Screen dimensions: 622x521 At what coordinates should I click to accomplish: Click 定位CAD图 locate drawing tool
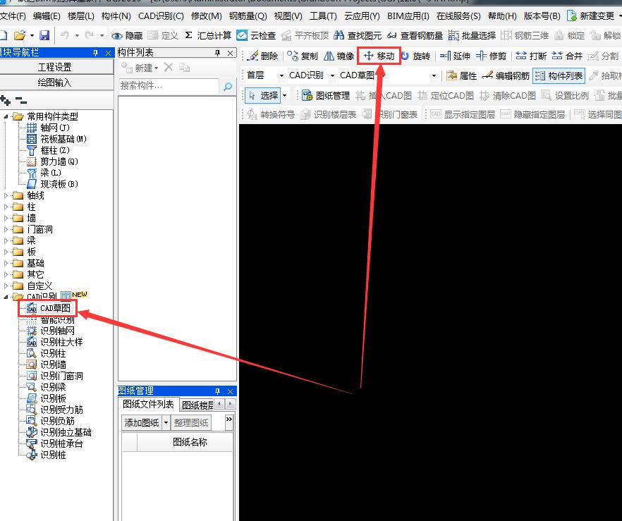pos(446,95)
